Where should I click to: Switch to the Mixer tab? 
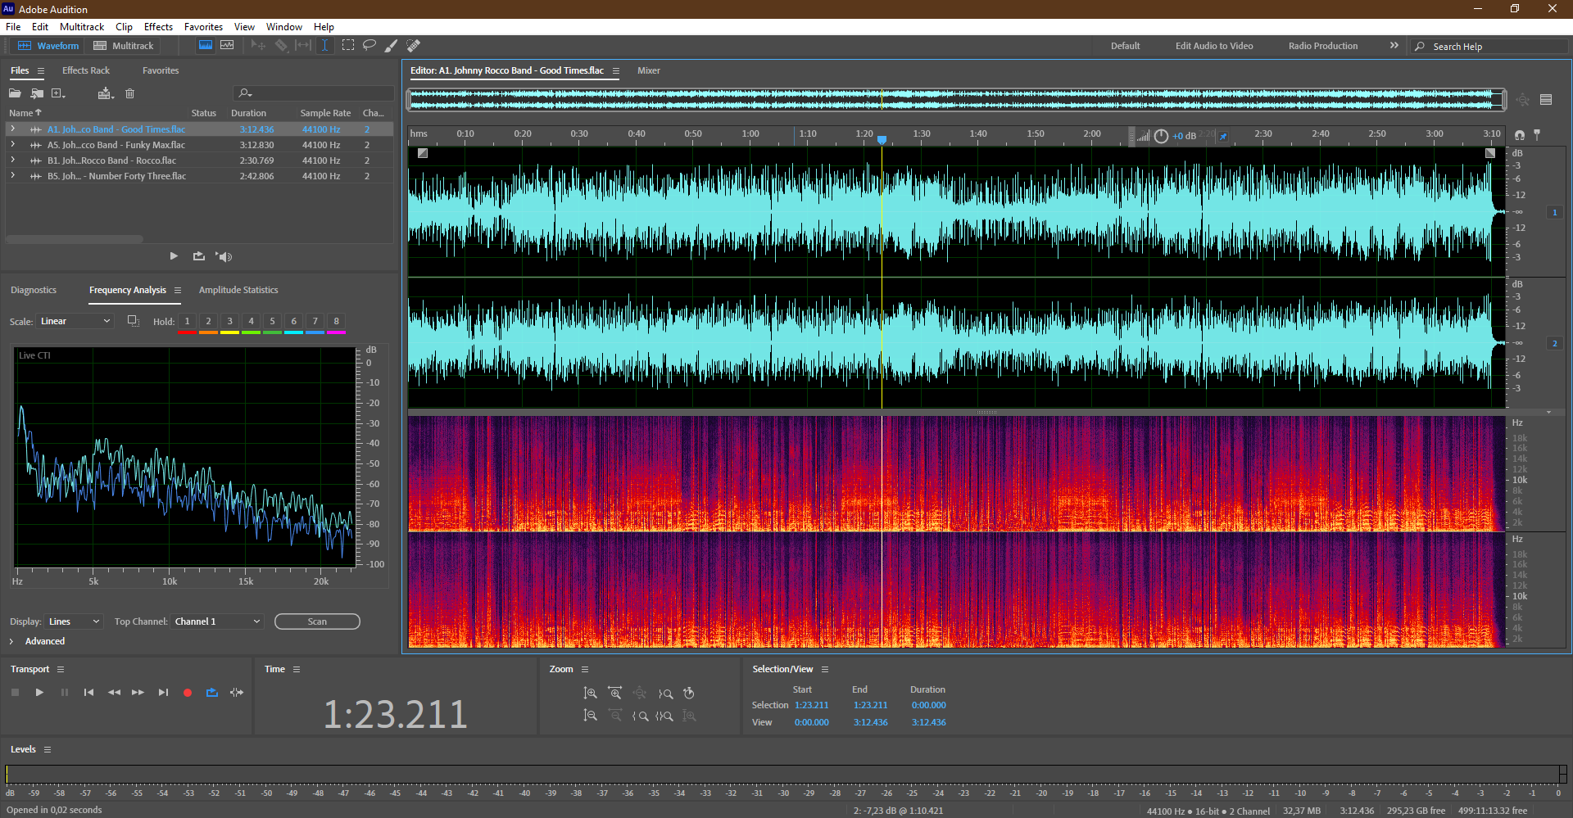(649, 70)
